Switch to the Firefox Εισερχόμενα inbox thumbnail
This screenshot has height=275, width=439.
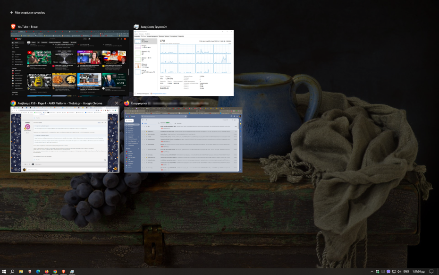click(183, 139)
